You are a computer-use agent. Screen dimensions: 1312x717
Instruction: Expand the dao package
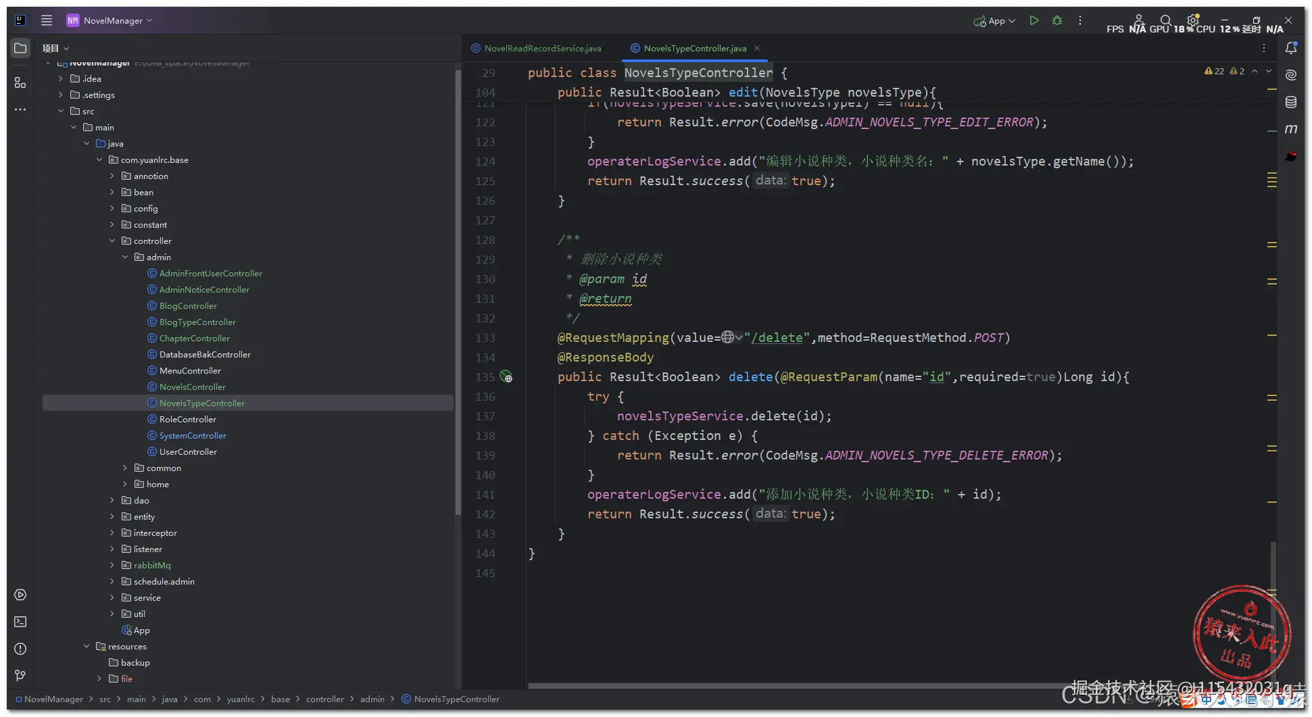click(112, 500)
